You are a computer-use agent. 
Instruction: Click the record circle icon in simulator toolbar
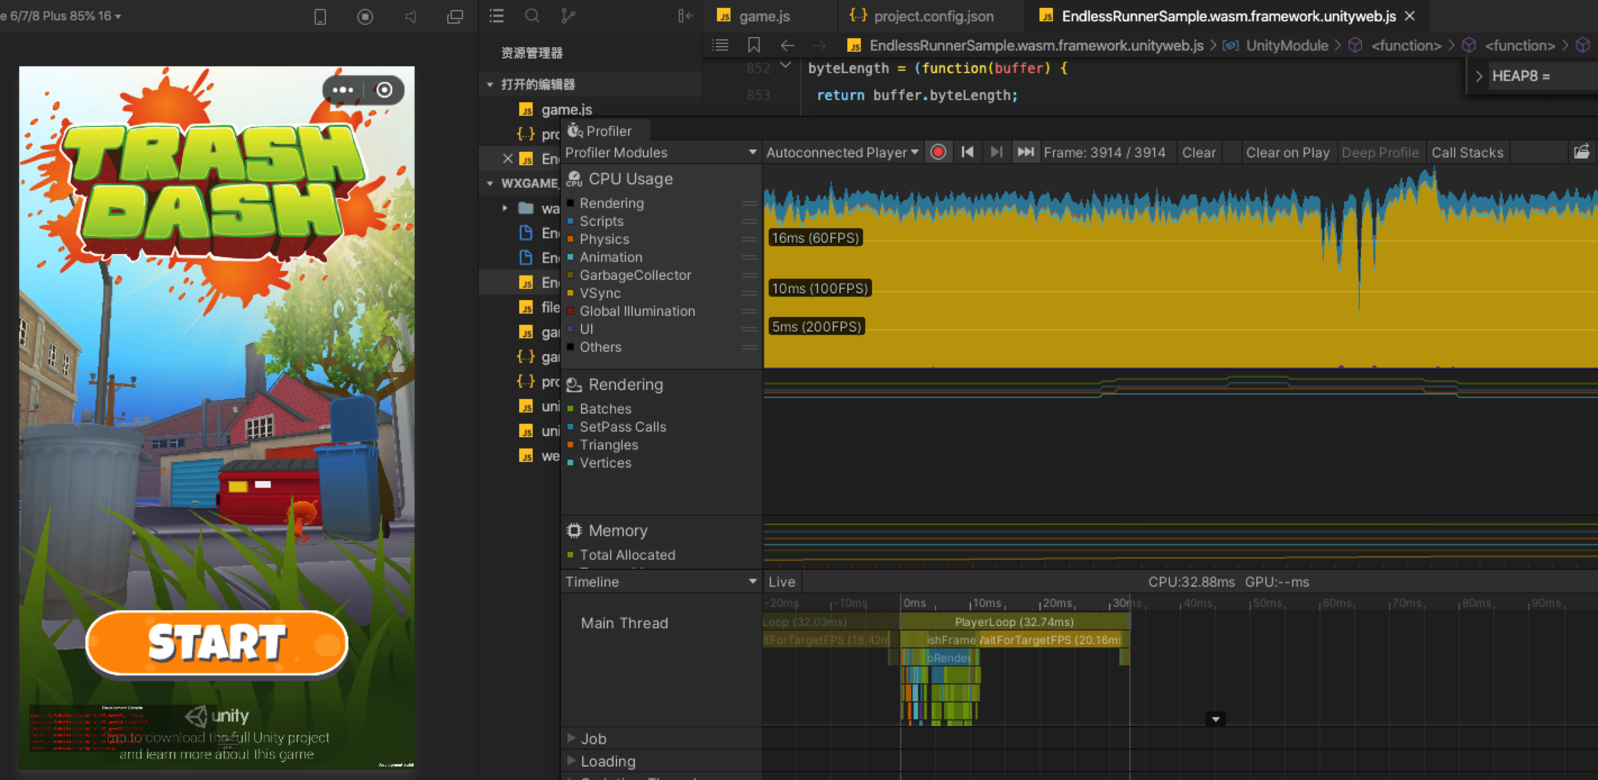point(365,17)
